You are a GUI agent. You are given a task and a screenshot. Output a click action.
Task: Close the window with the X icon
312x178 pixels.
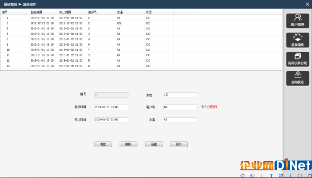[x=307, y=4]
